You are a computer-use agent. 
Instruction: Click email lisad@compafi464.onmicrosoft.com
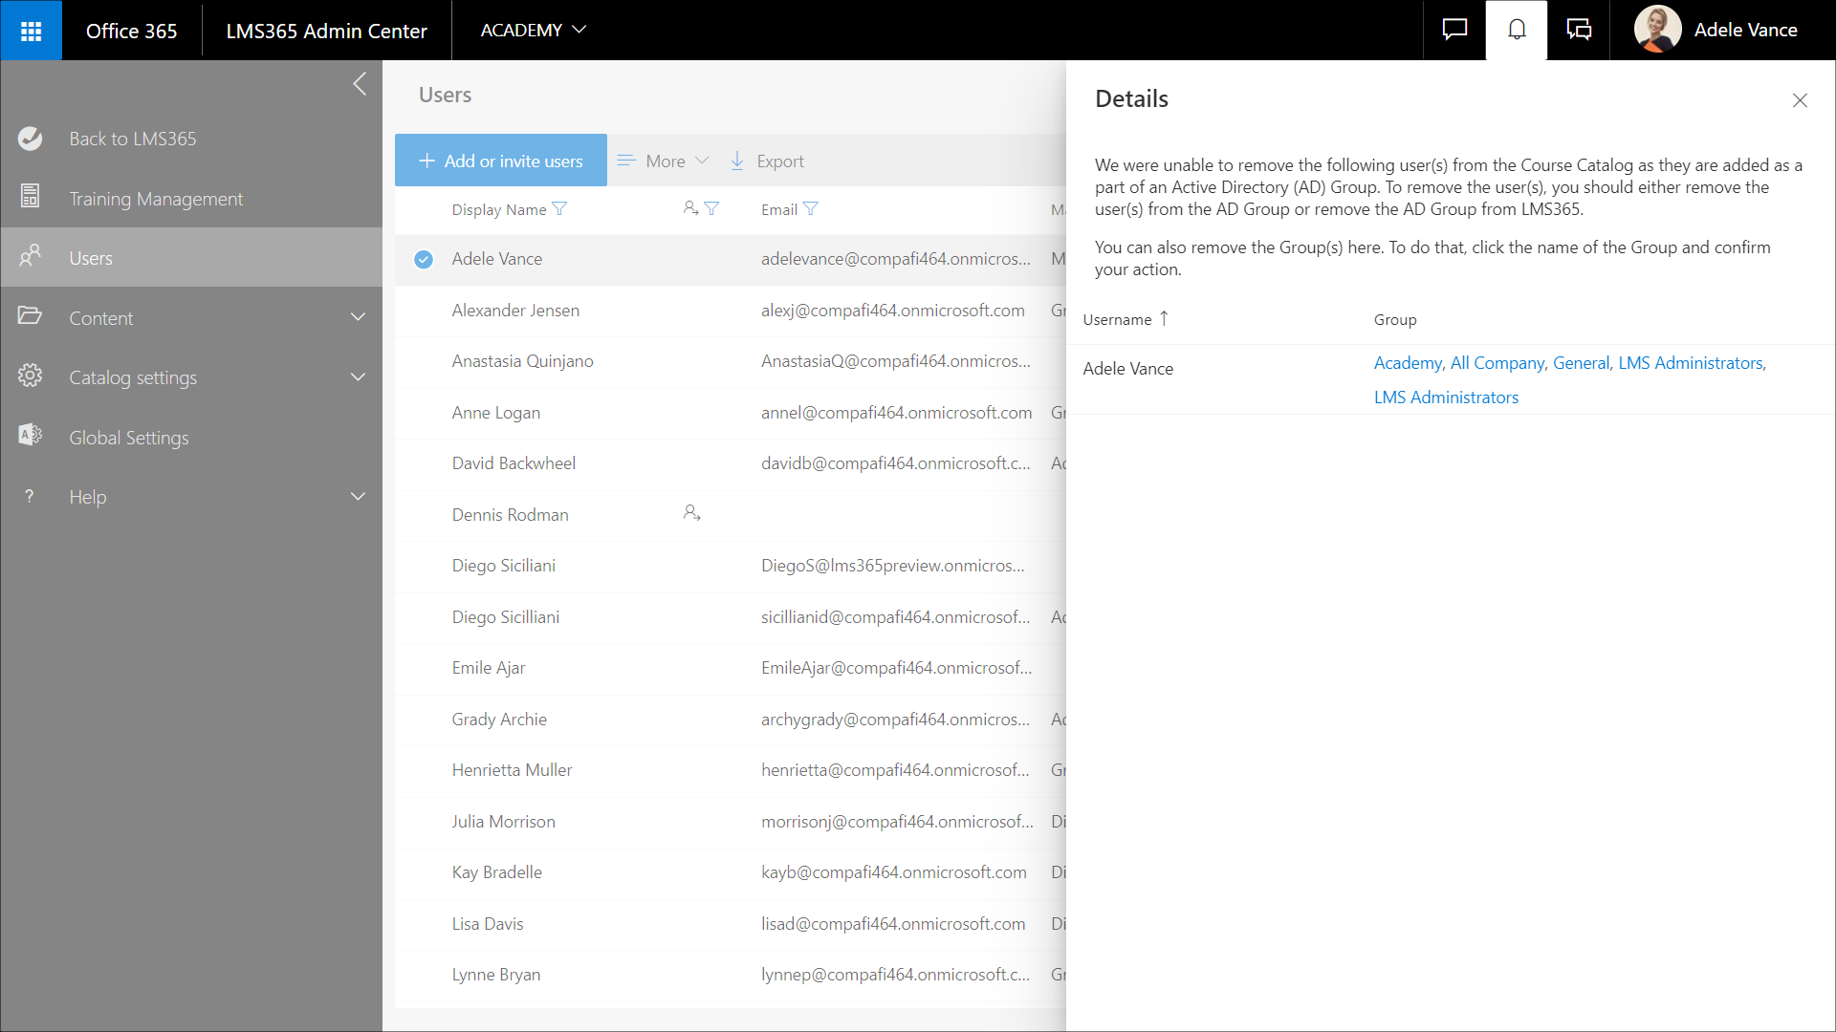[893, 924]
